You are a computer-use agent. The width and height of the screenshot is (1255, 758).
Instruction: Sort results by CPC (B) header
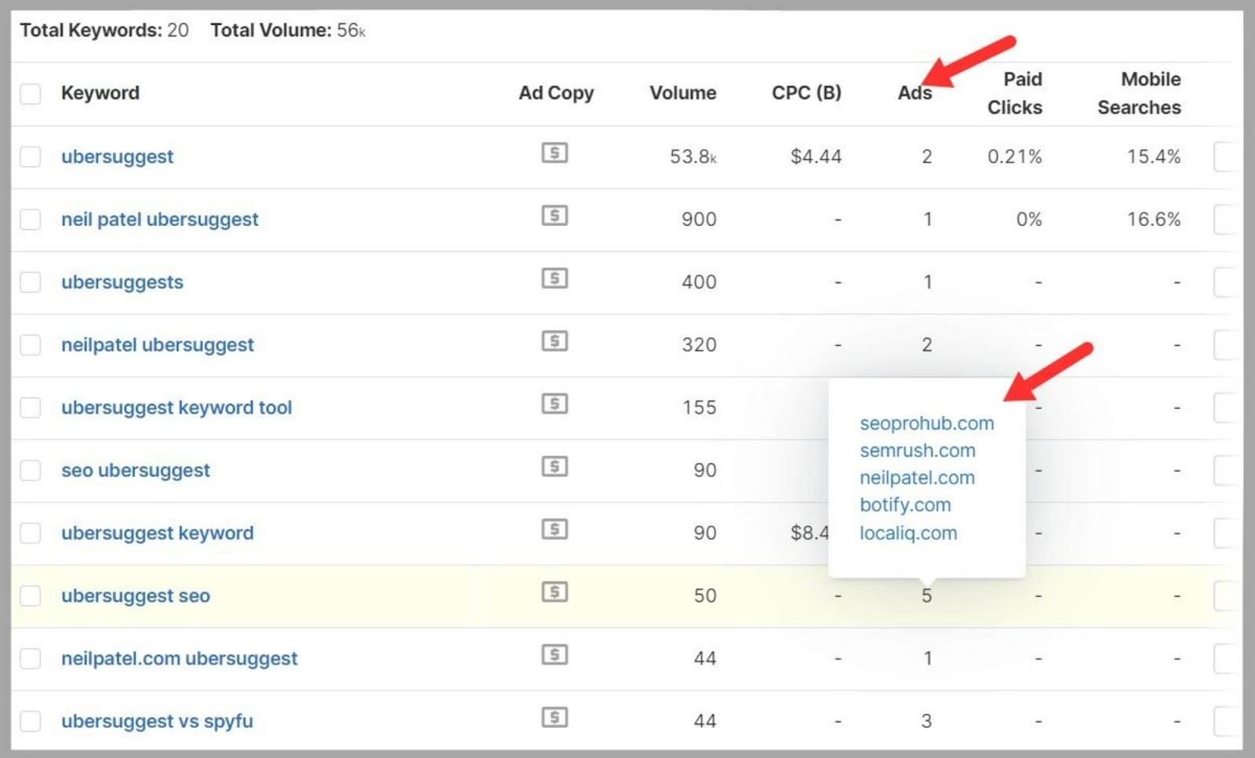(806, 93)
